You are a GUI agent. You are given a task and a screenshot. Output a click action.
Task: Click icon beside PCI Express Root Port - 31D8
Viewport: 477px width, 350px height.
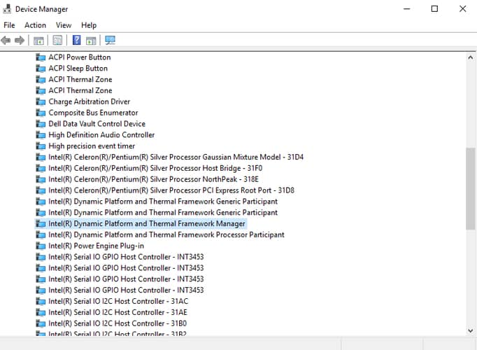(41, 190)
